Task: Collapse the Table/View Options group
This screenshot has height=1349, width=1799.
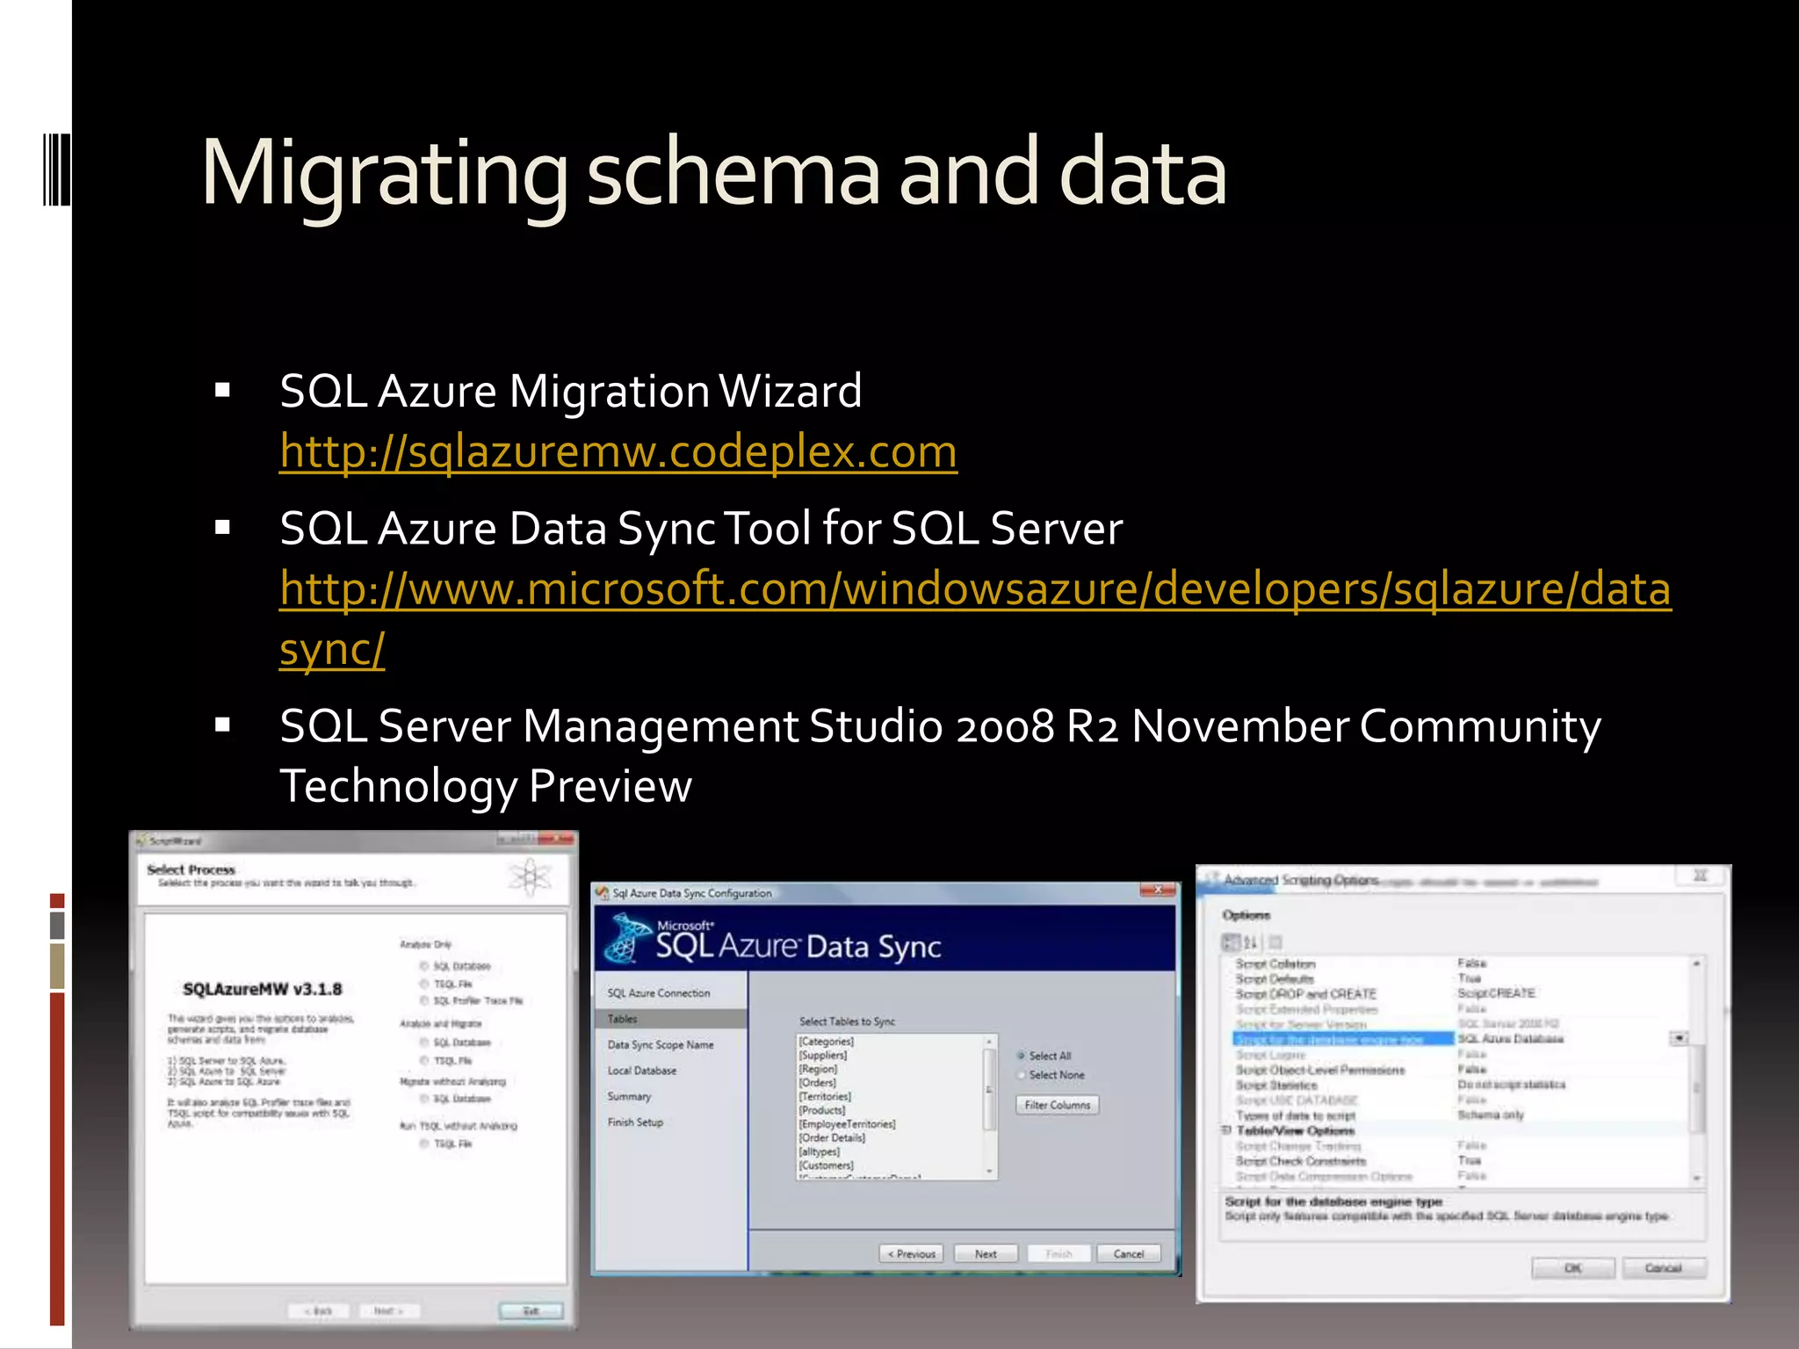Action: coord(1226,1130)
